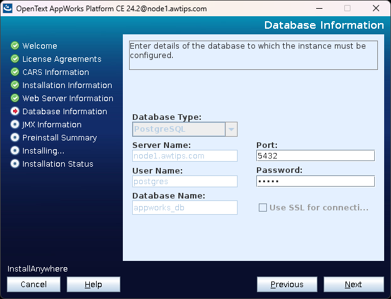
Task: Open the installer Help
Action: 94,285
